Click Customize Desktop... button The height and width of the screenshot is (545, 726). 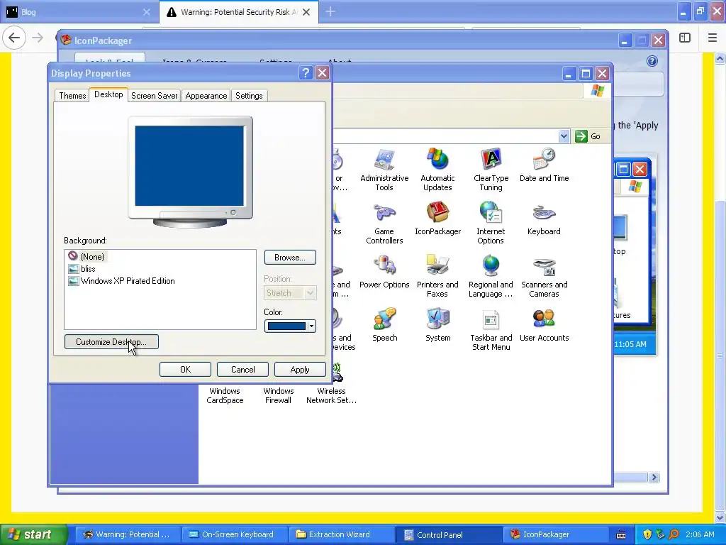click(x=111, y=342)
